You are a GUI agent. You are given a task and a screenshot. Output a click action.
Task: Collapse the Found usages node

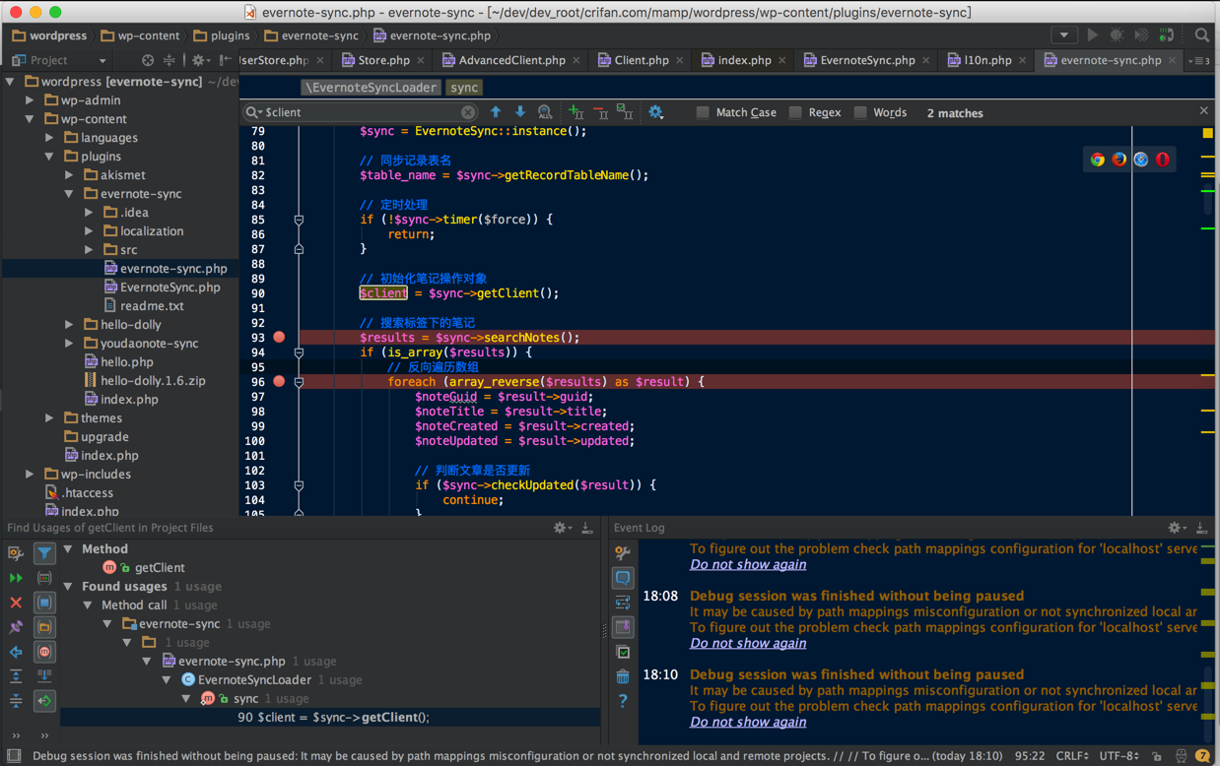[x=68, y=587]
